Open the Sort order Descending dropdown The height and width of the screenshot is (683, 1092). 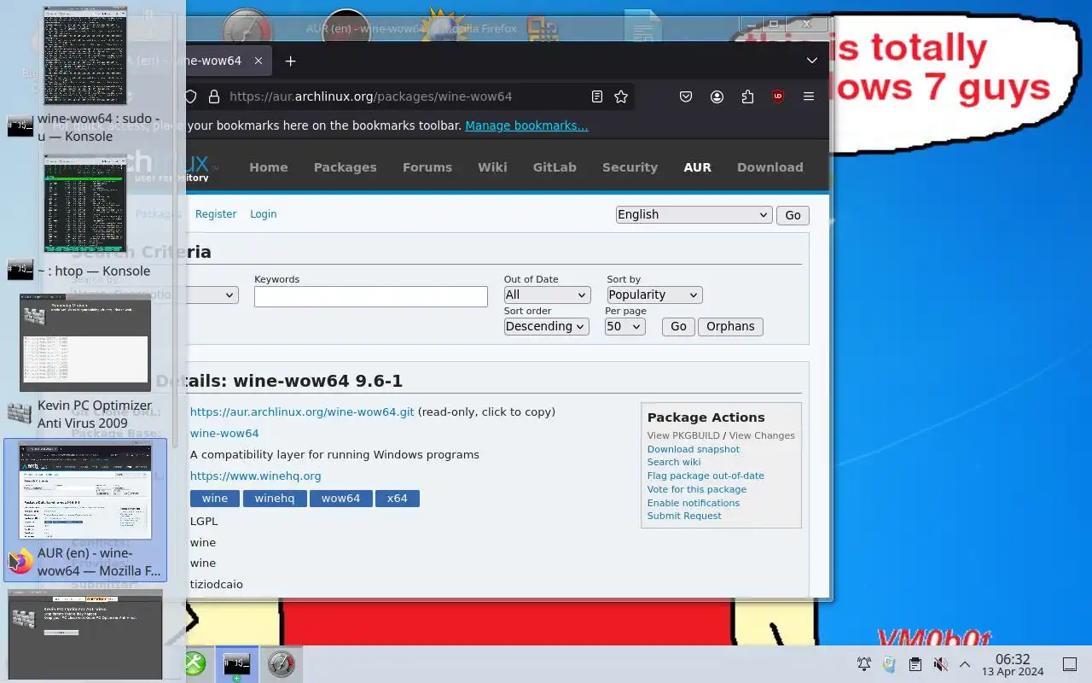(547, 326)
